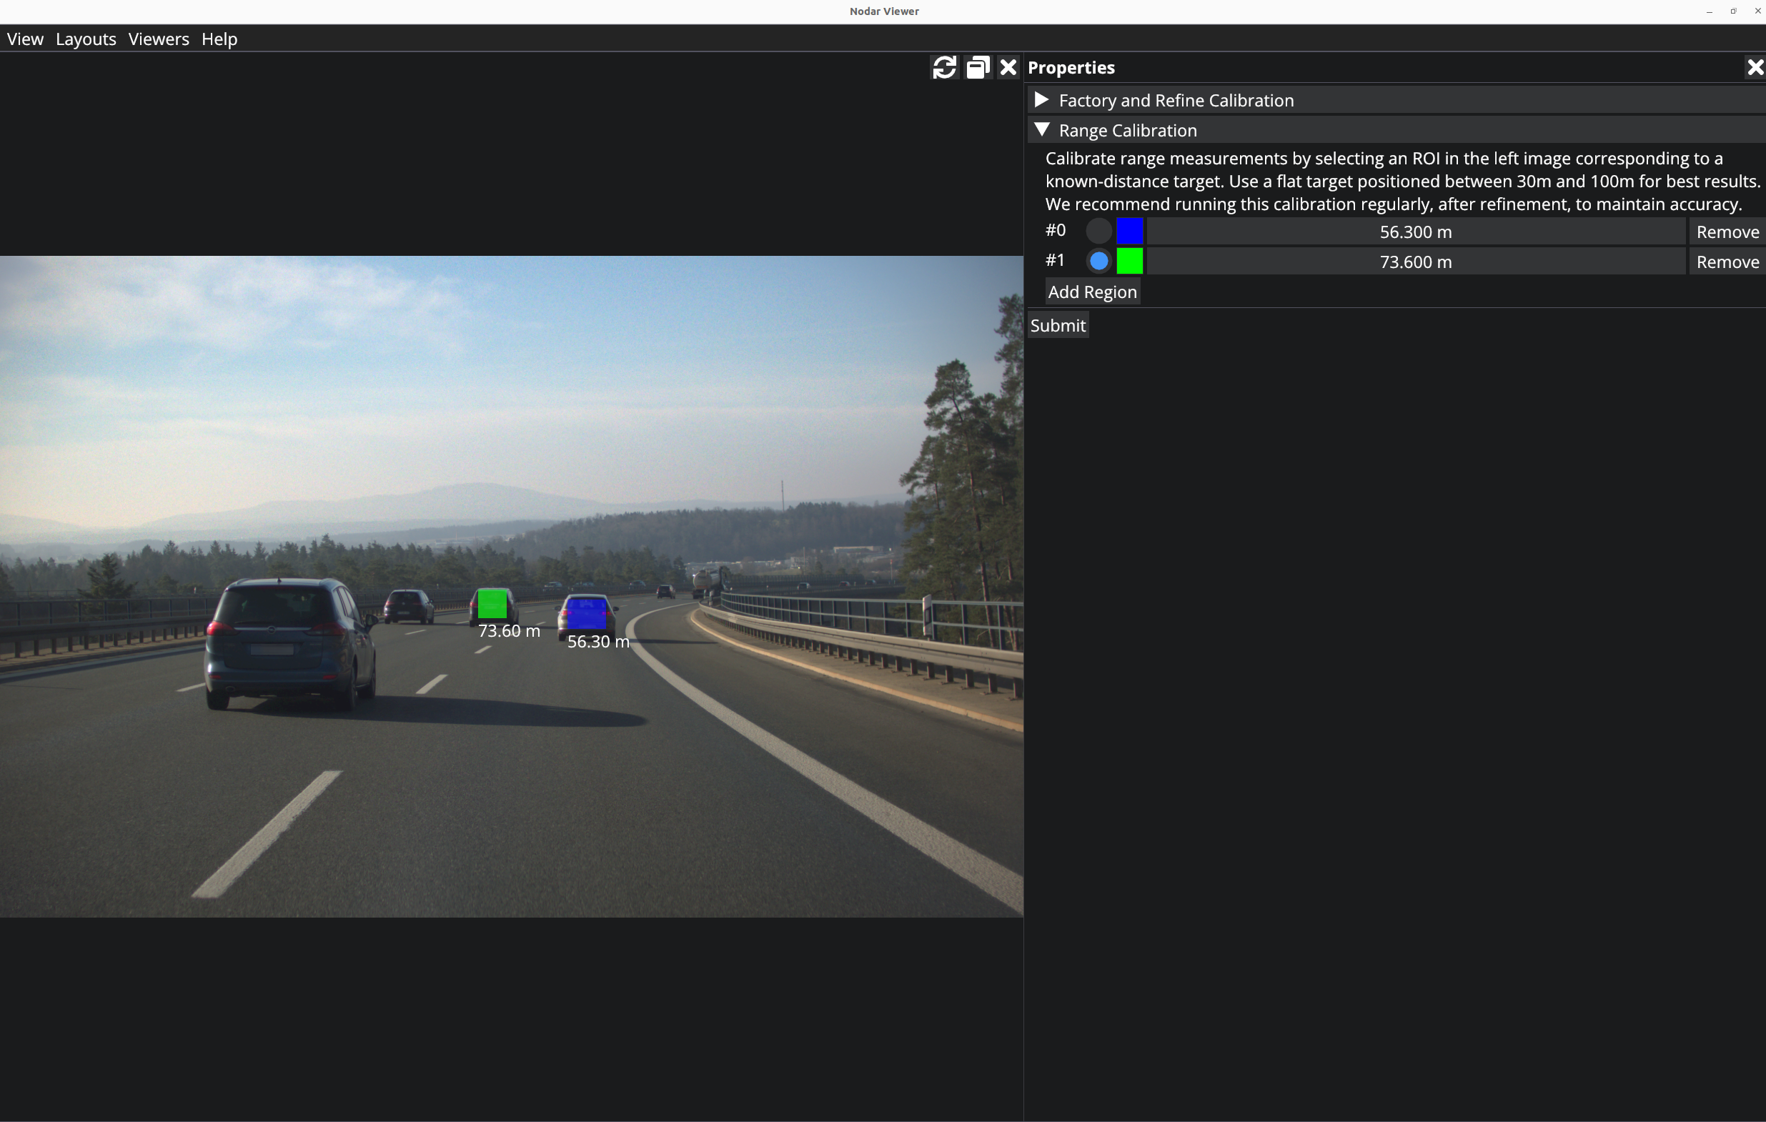1766x1122 pixels.
Task: Select the radio button for region #0
Action: [1098, 230]
